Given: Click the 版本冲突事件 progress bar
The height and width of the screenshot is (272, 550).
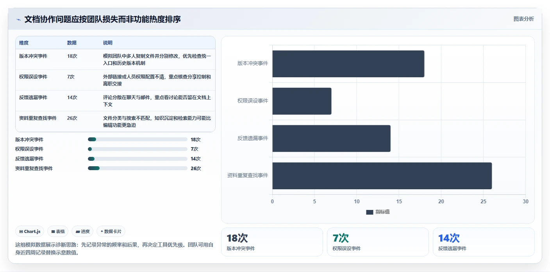Looking at the screenshot, I should pyautogui.click(x=137, y=139).
